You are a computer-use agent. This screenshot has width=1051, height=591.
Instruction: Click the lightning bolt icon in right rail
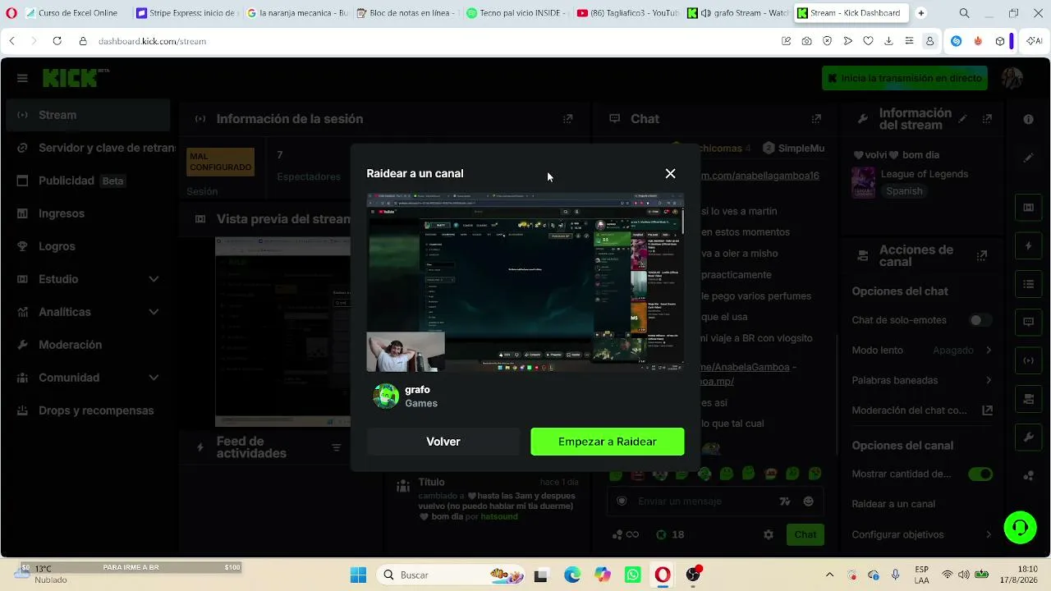(1028, 245)
